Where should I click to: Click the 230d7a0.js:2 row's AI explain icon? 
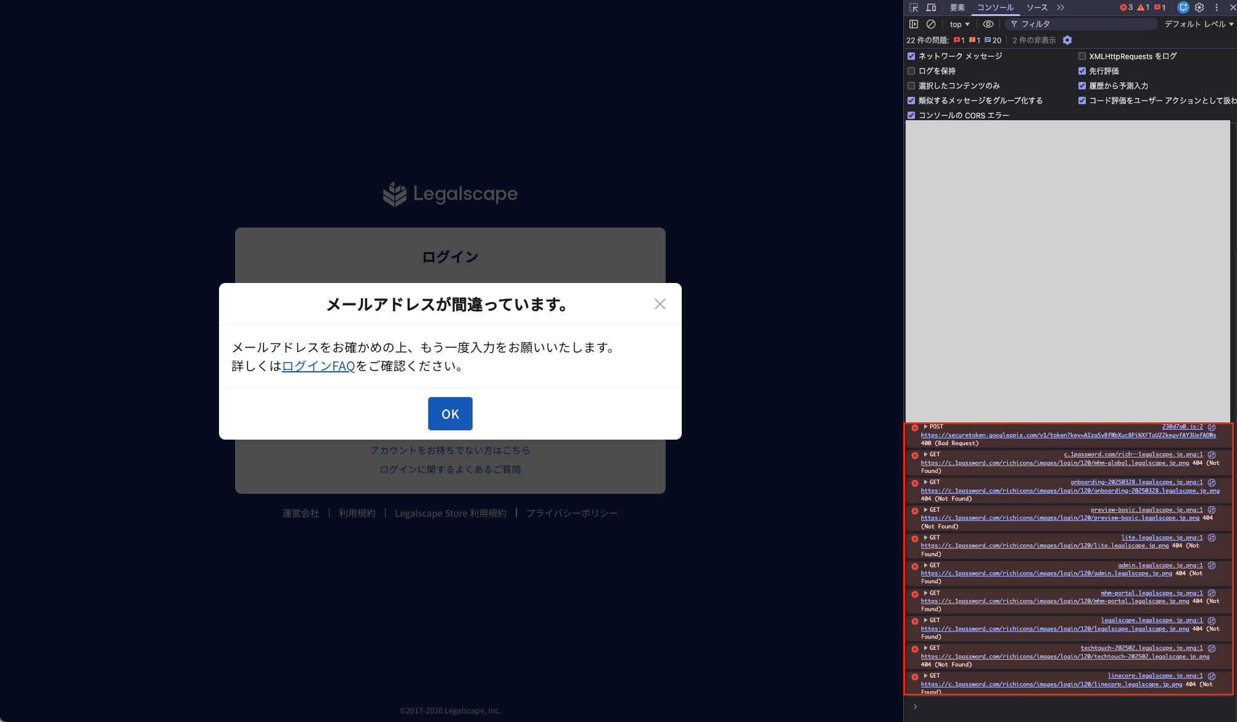[x=1212, y=427]
